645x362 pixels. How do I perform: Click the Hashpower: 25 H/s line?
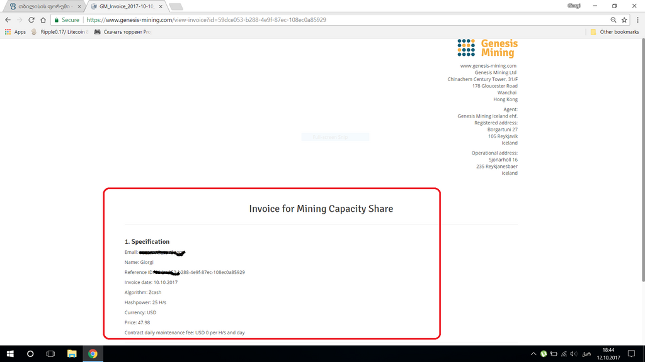click(146, 302)
